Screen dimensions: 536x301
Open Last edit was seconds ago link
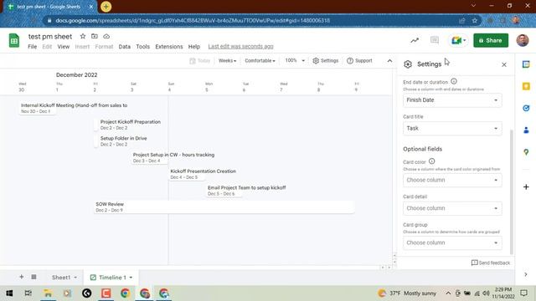coord(240,47)
